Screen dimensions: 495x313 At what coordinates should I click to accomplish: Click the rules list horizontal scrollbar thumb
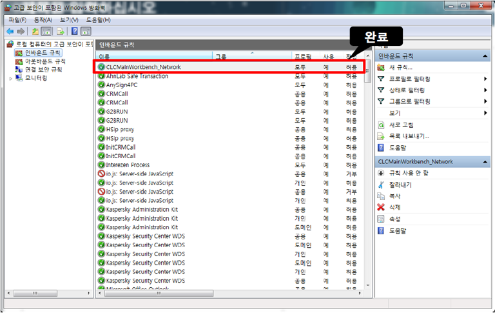point(159,294)
